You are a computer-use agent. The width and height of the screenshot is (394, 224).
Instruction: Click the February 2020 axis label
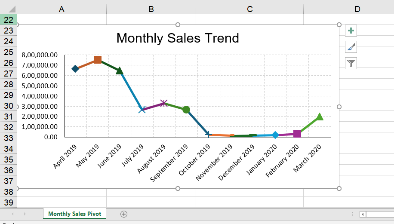tap(282, 161)
